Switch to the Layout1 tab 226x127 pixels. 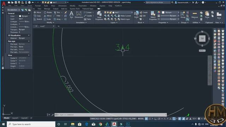[x=15, y=118]
